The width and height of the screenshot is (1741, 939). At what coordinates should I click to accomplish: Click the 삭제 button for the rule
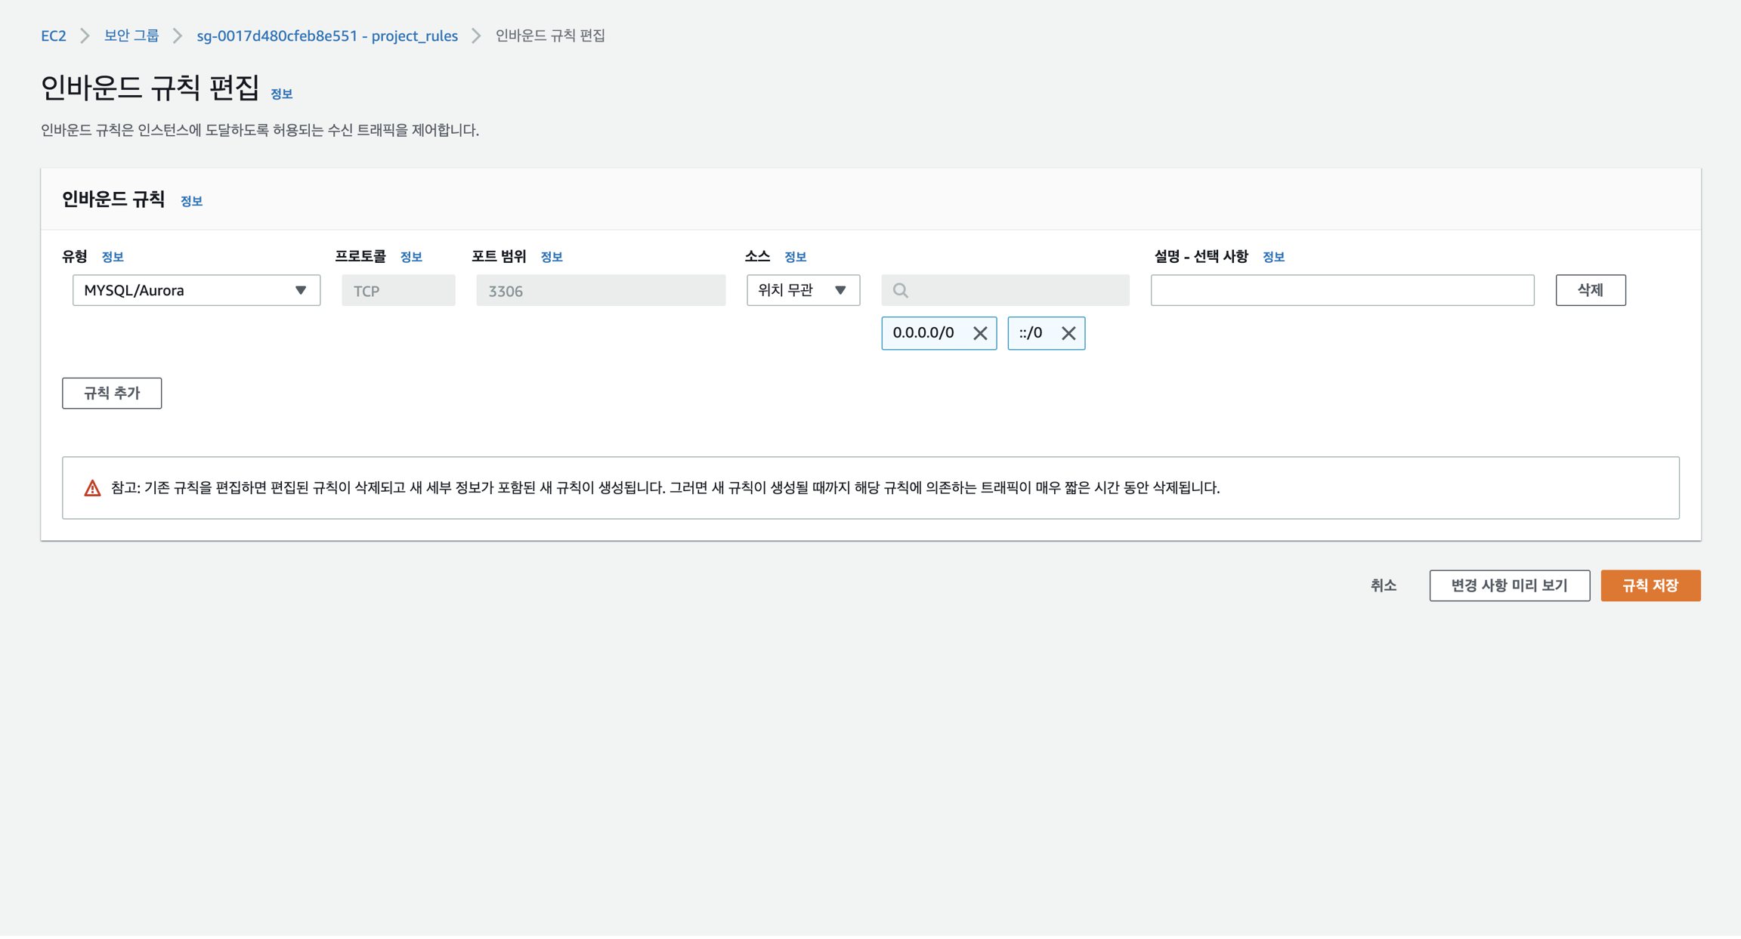(1590, 290)
